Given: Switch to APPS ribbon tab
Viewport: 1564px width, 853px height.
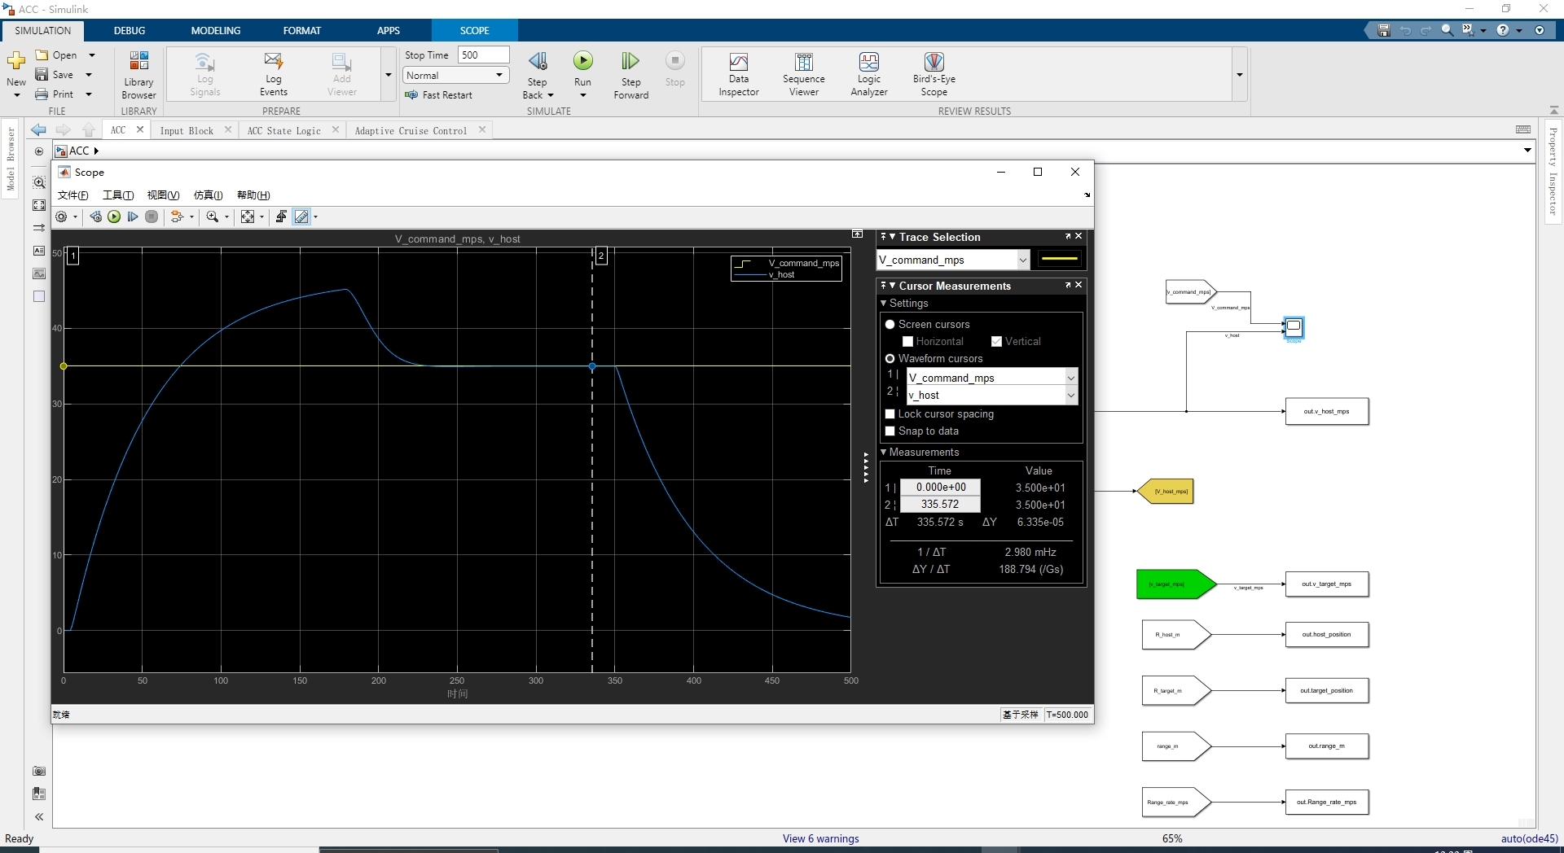Looking at the screenshot, I should [x=389, y=30].
